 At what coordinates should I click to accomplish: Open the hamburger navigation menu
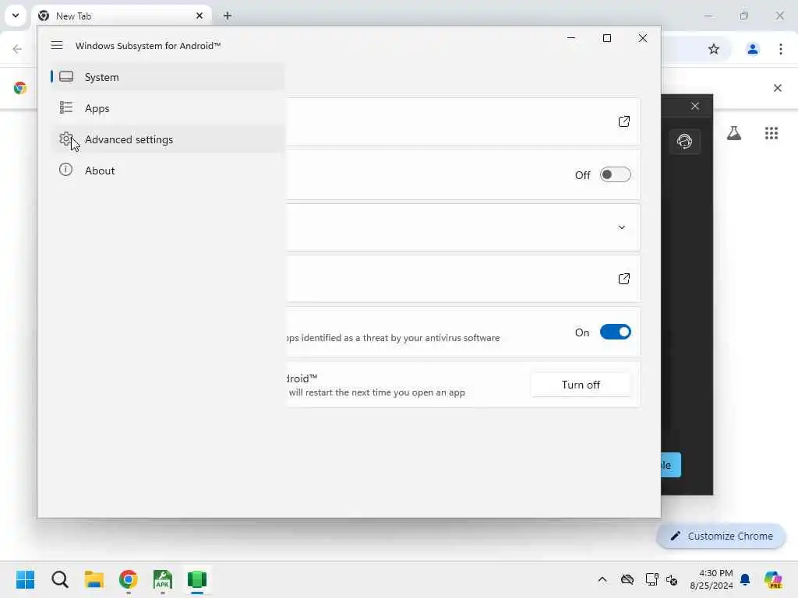pos(56,45)
